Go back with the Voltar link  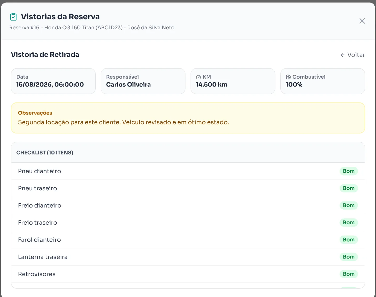pos(352,55)
